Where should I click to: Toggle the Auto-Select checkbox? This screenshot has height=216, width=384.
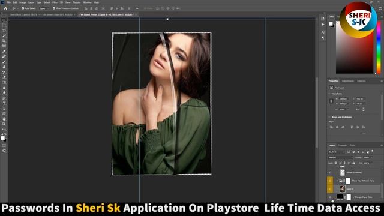pos(23,8)
